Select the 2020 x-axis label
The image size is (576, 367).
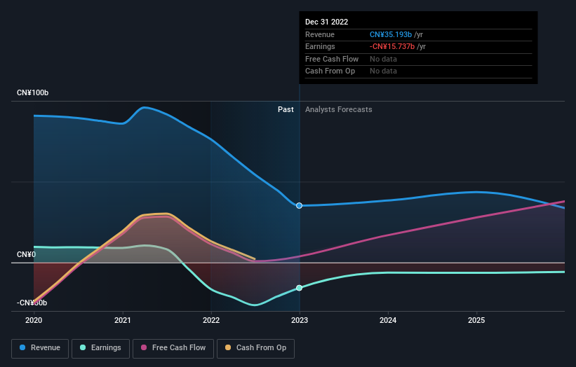click(x=34, y=320)
